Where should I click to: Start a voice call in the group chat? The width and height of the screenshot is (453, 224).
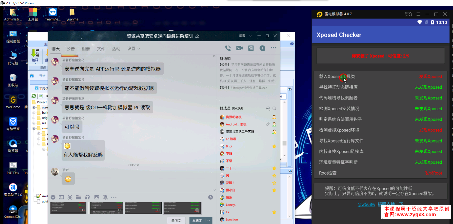click(228, 48)
